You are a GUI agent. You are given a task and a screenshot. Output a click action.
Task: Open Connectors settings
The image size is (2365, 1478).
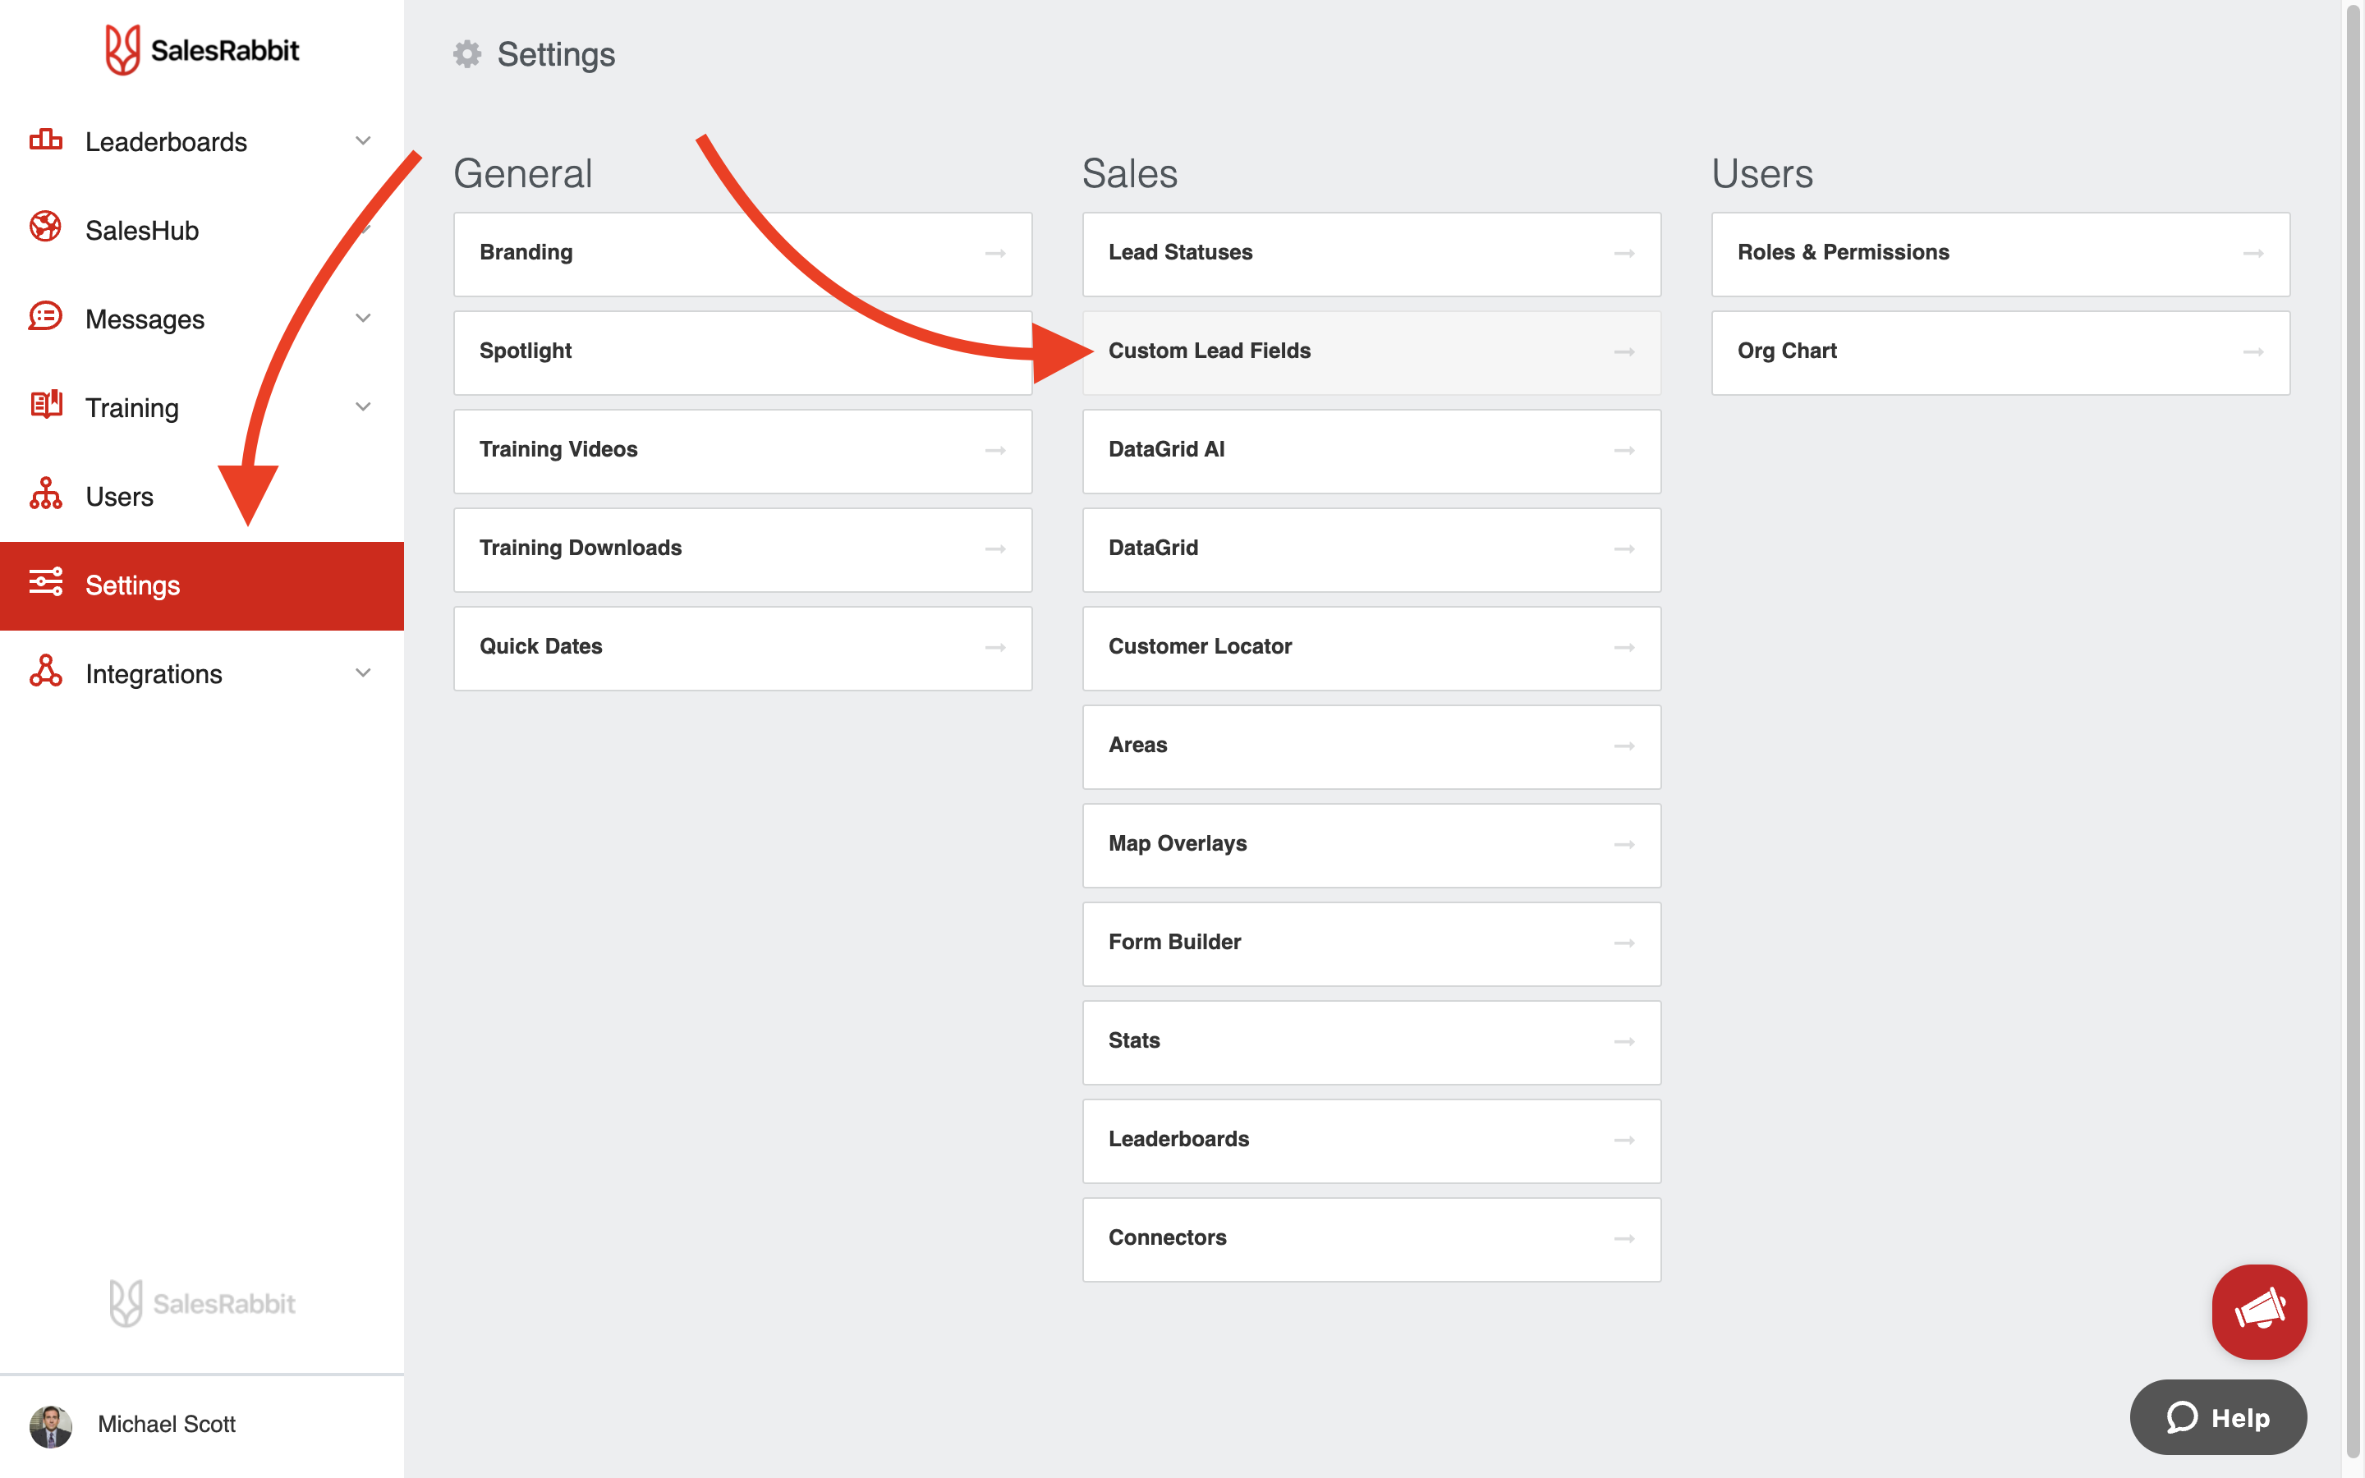pyautogui.click(x=1371, y=1240)
